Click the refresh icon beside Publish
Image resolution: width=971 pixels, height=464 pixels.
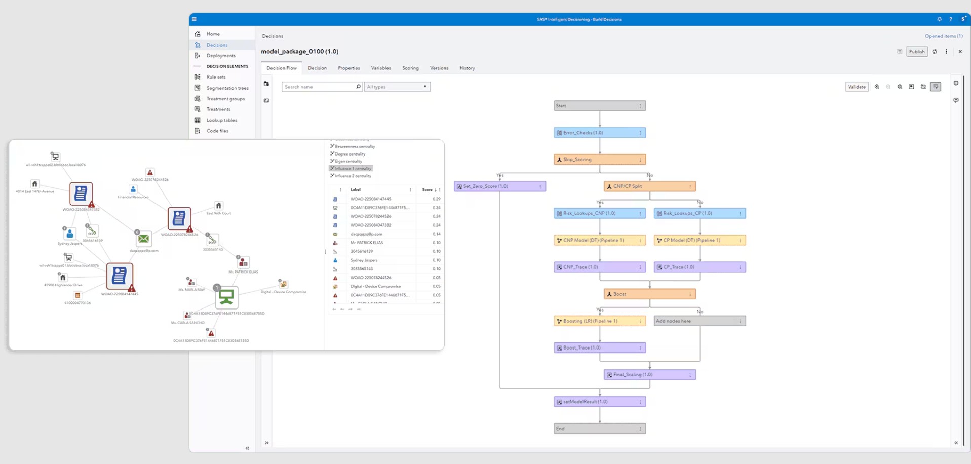point(935,52)
